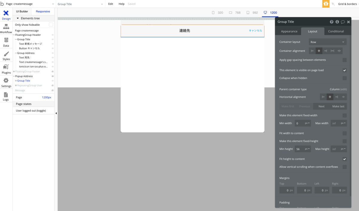This screenshot has width=359, height=211.
Task: Open the Group Title element picker dropdown
Action: pos(80,4)
